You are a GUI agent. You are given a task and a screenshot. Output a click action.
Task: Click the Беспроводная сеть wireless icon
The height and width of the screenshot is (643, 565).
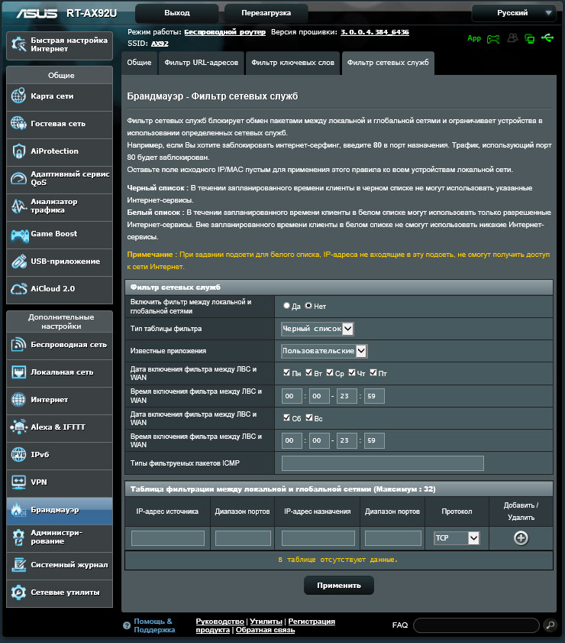[18, 345]
